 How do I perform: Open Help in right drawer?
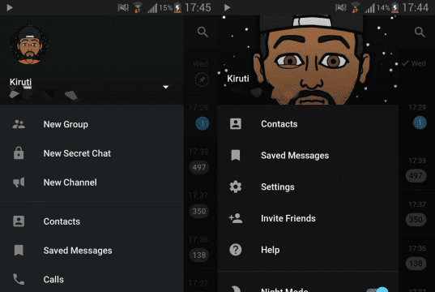tap(308, 250)
